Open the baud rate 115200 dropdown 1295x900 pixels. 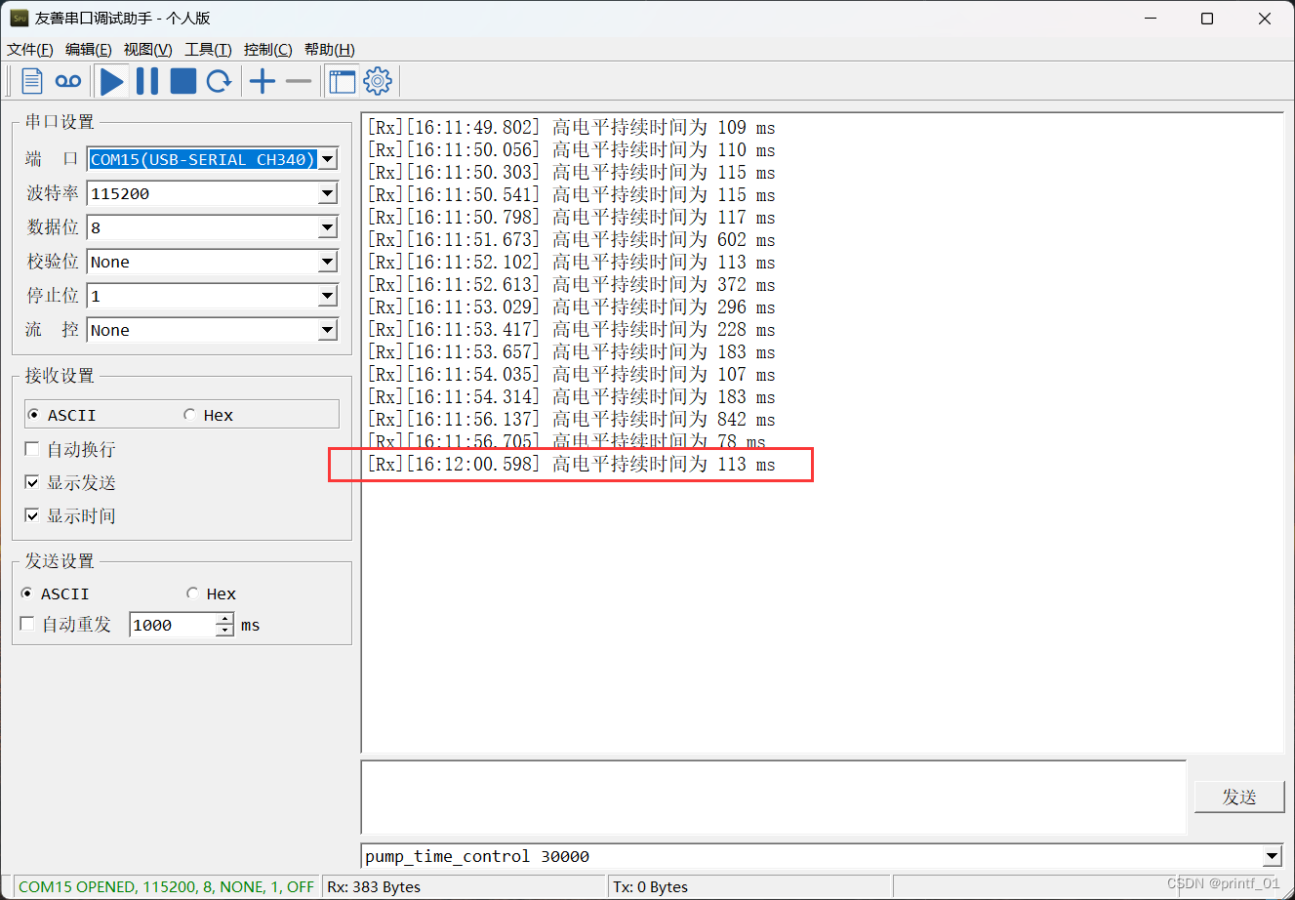pos(328,193)
